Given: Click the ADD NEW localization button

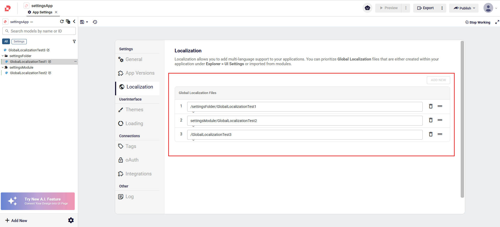Looking at the screenshot, I should coord(438,80).
